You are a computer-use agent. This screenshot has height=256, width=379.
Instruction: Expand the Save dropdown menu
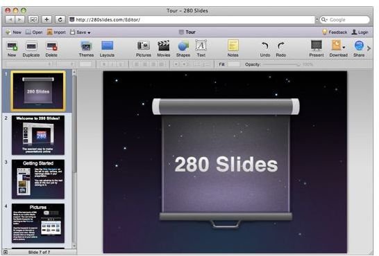[x=89, y=33]
